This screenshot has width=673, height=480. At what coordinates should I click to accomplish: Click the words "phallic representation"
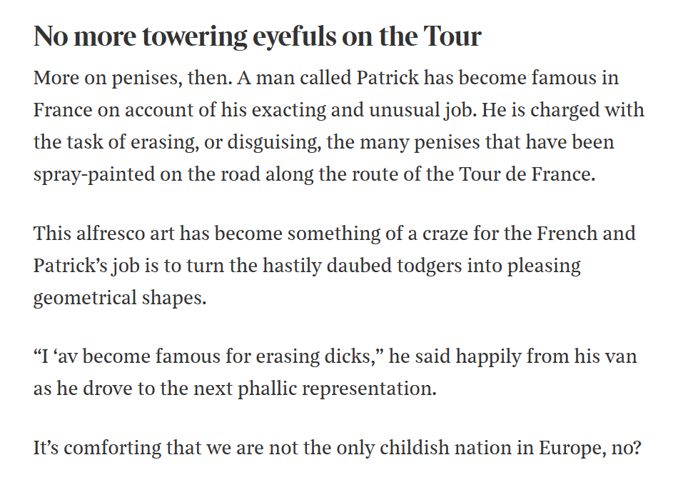(337, 389)
